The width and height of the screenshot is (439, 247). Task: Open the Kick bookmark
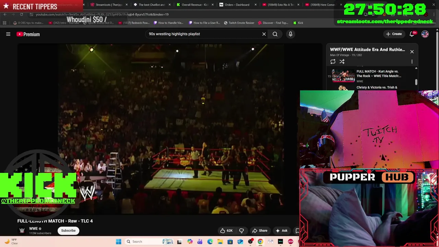pyautogui.click(x=298, y=23)
